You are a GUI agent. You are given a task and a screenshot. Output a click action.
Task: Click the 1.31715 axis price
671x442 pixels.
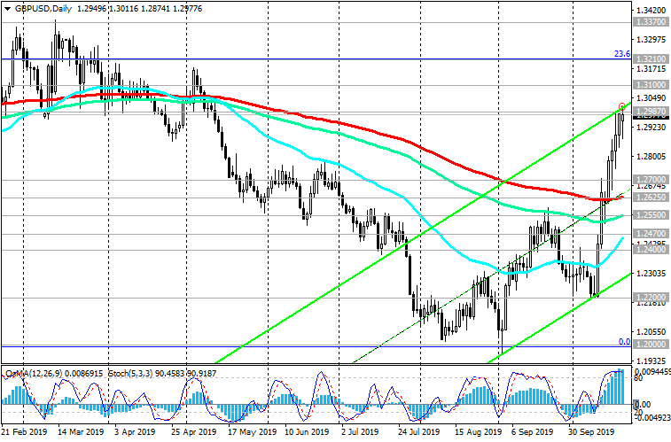click(x=651, y=69)
